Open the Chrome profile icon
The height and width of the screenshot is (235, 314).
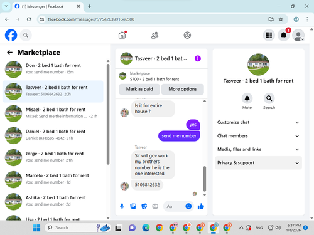tap(296, 19)
